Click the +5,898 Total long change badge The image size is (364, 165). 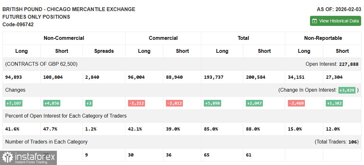coord(212,103)
